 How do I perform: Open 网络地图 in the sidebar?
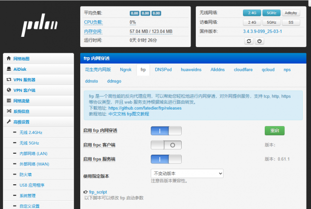(38, 59)
